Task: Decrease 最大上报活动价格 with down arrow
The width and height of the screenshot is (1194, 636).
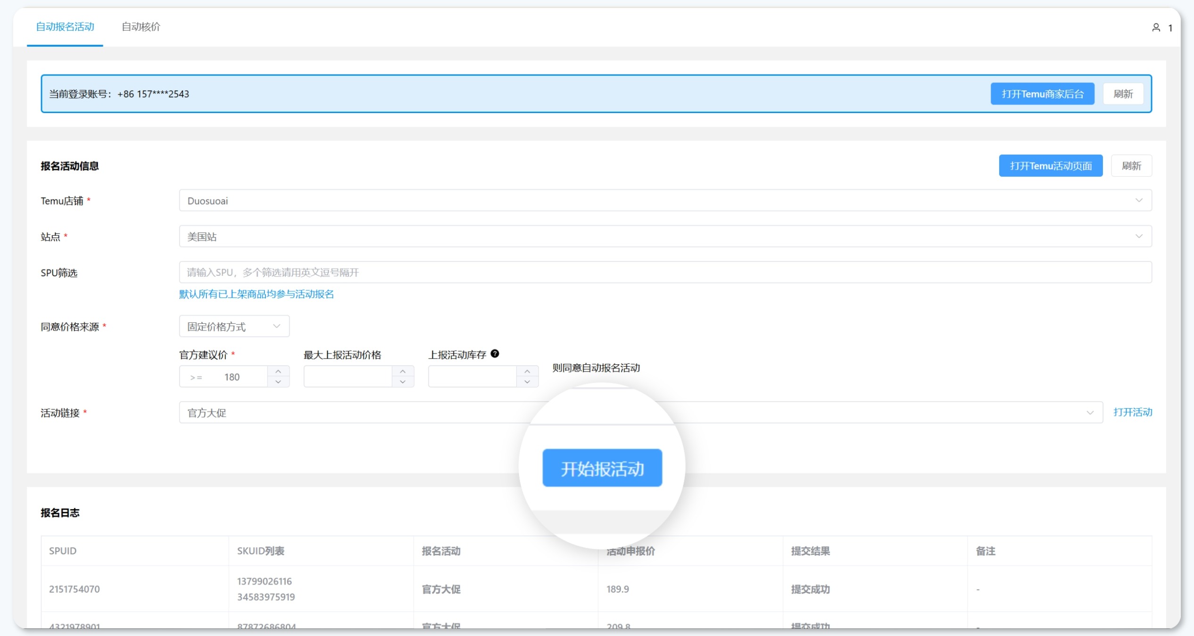Action: coord(403,382)
